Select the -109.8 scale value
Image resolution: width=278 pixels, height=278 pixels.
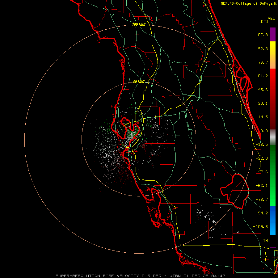260,227
